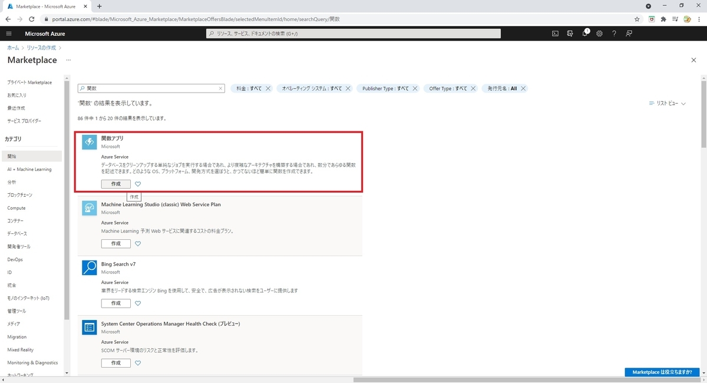
Task: Click the 関数アプリ function app icon
Action: coord(89,142)
